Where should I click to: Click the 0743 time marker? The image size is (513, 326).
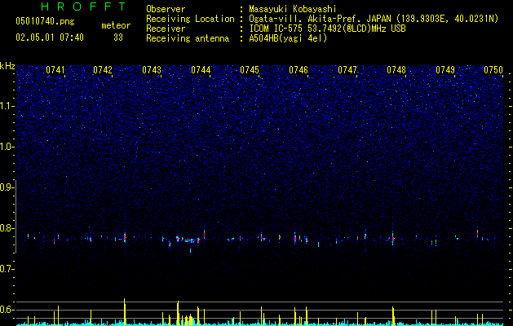point(152,70)
